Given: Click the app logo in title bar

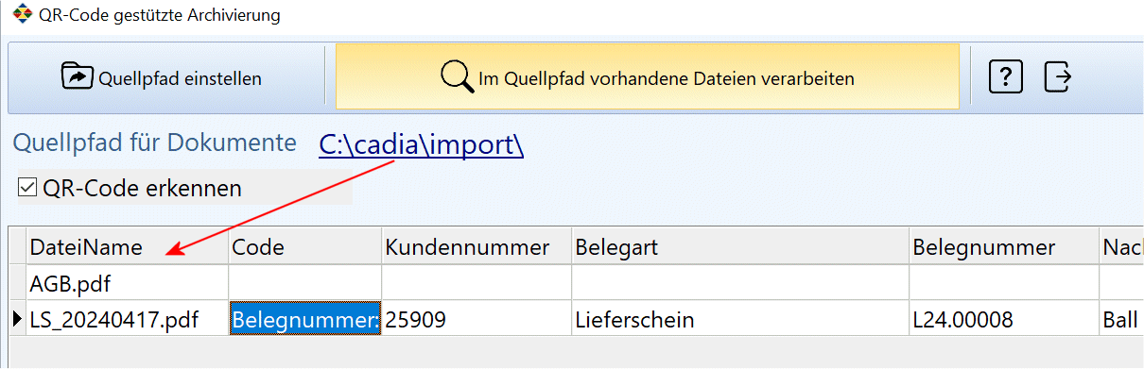Looking at the screenshot, I should [x=21, y=16].
